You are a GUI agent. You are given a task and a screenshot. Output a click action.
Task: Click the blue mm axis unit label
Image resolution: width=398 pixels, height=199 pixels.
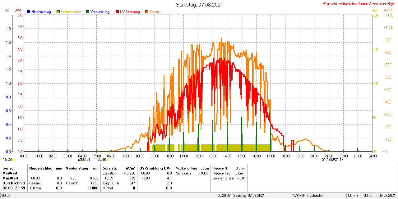(7, 10)
